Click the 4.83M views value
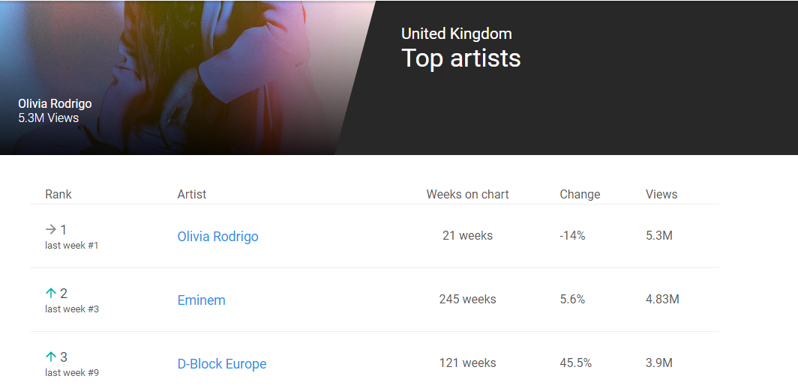Screen dimensions: 798x391 click(663, 300)
